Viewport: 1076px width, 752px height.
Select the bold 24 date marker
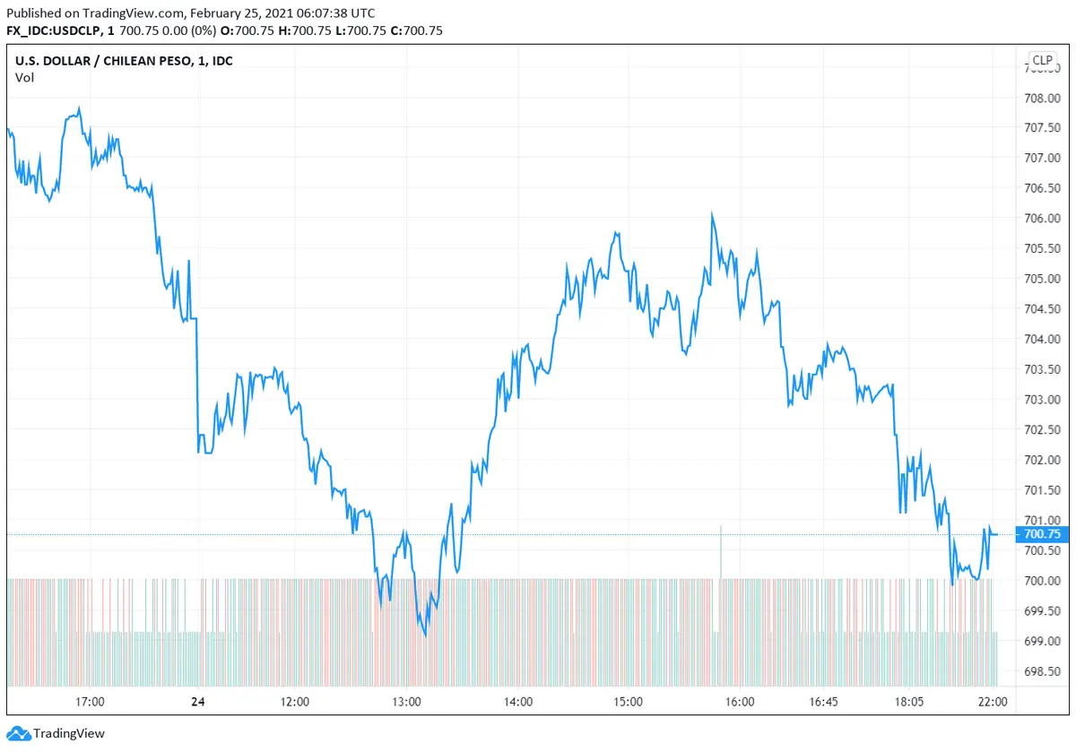pos(197,701)
